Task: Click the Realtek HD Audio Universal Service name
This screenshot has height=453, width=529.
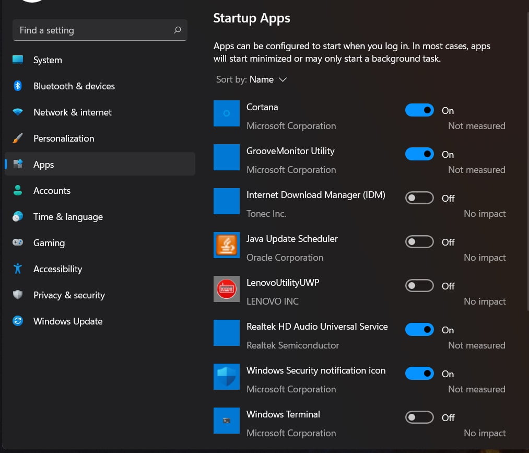Action: click(x=317, y=327)
